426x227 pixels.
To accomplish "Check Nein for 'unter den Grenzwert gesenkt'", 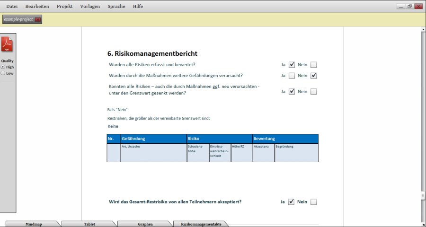I will pos(313,91).
